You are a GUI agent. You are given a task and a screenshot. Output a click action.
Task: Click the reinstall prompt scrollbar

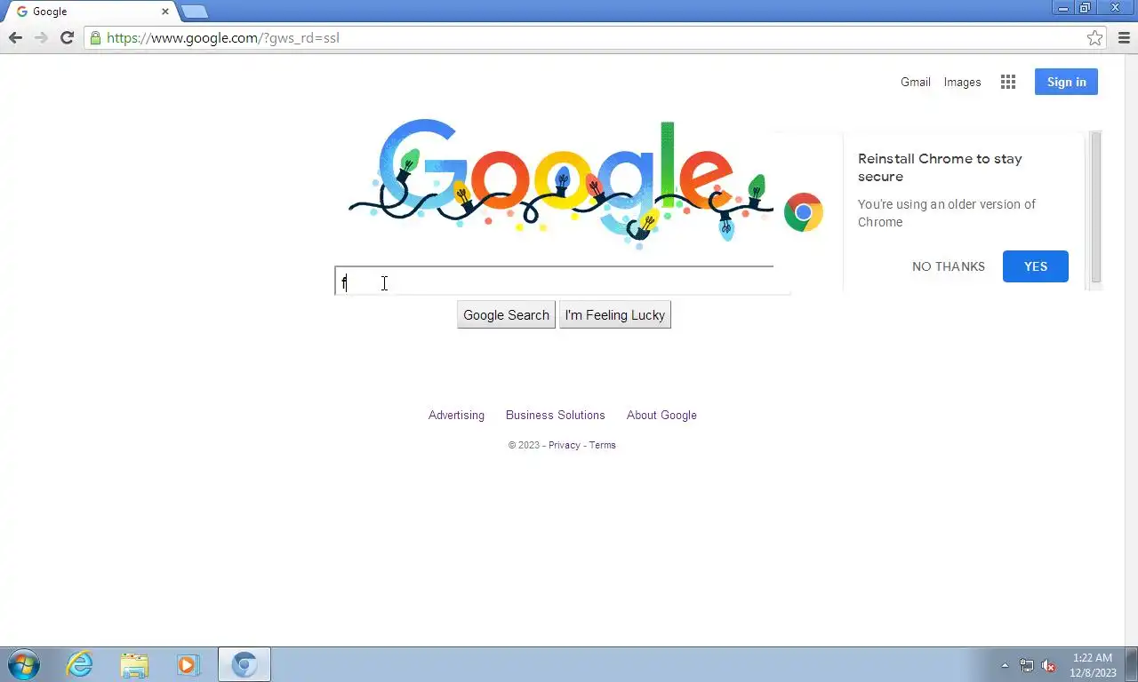tap(1096, 209)
